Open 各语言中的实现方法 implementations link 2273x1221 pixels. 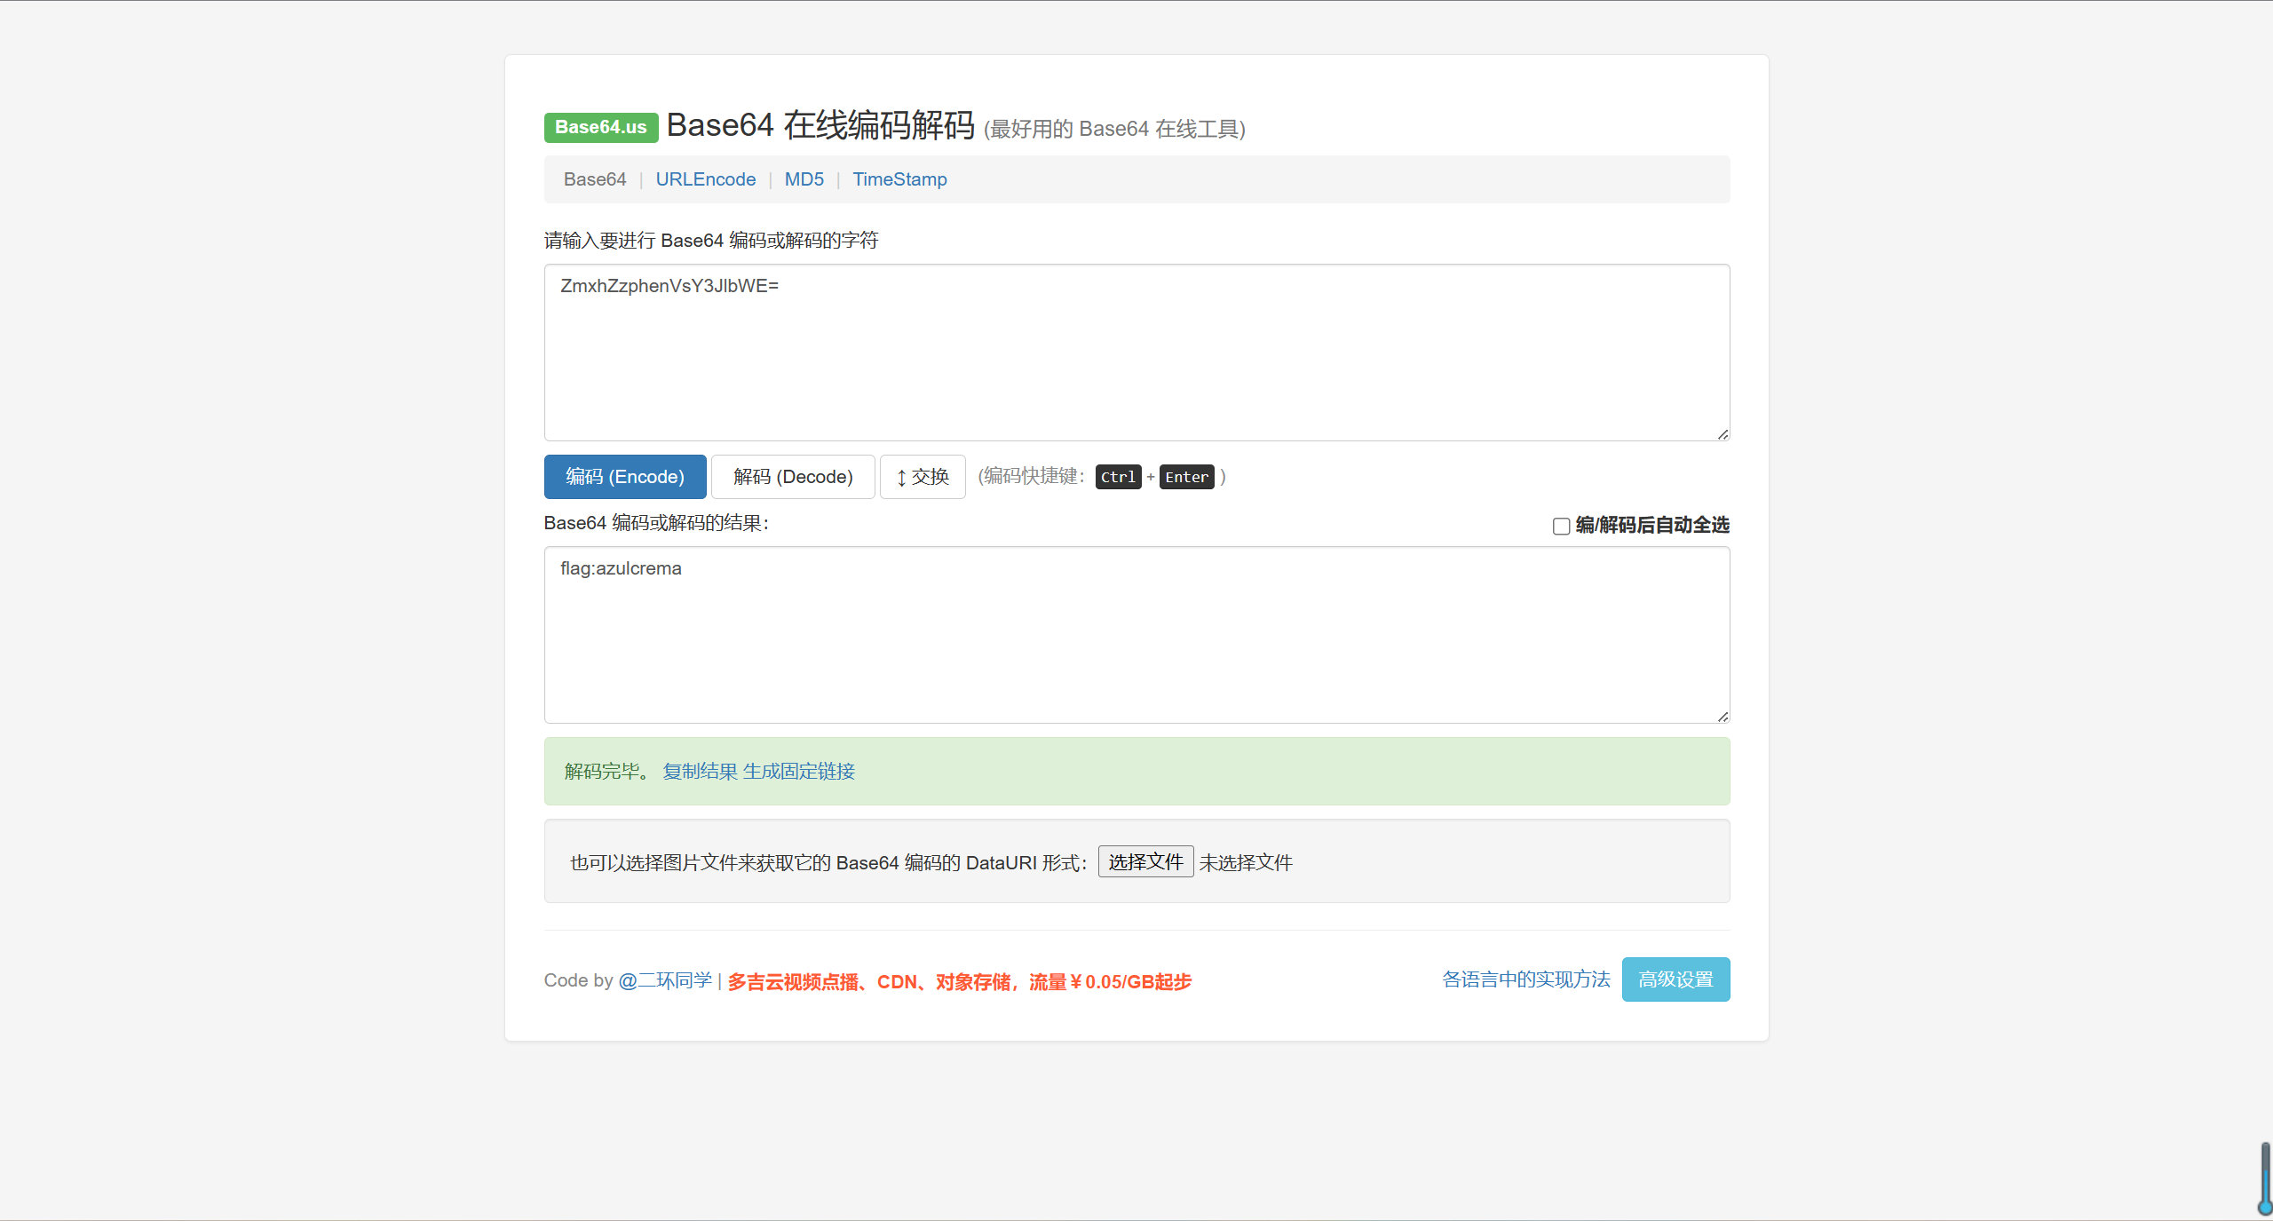coord(1525,979)
